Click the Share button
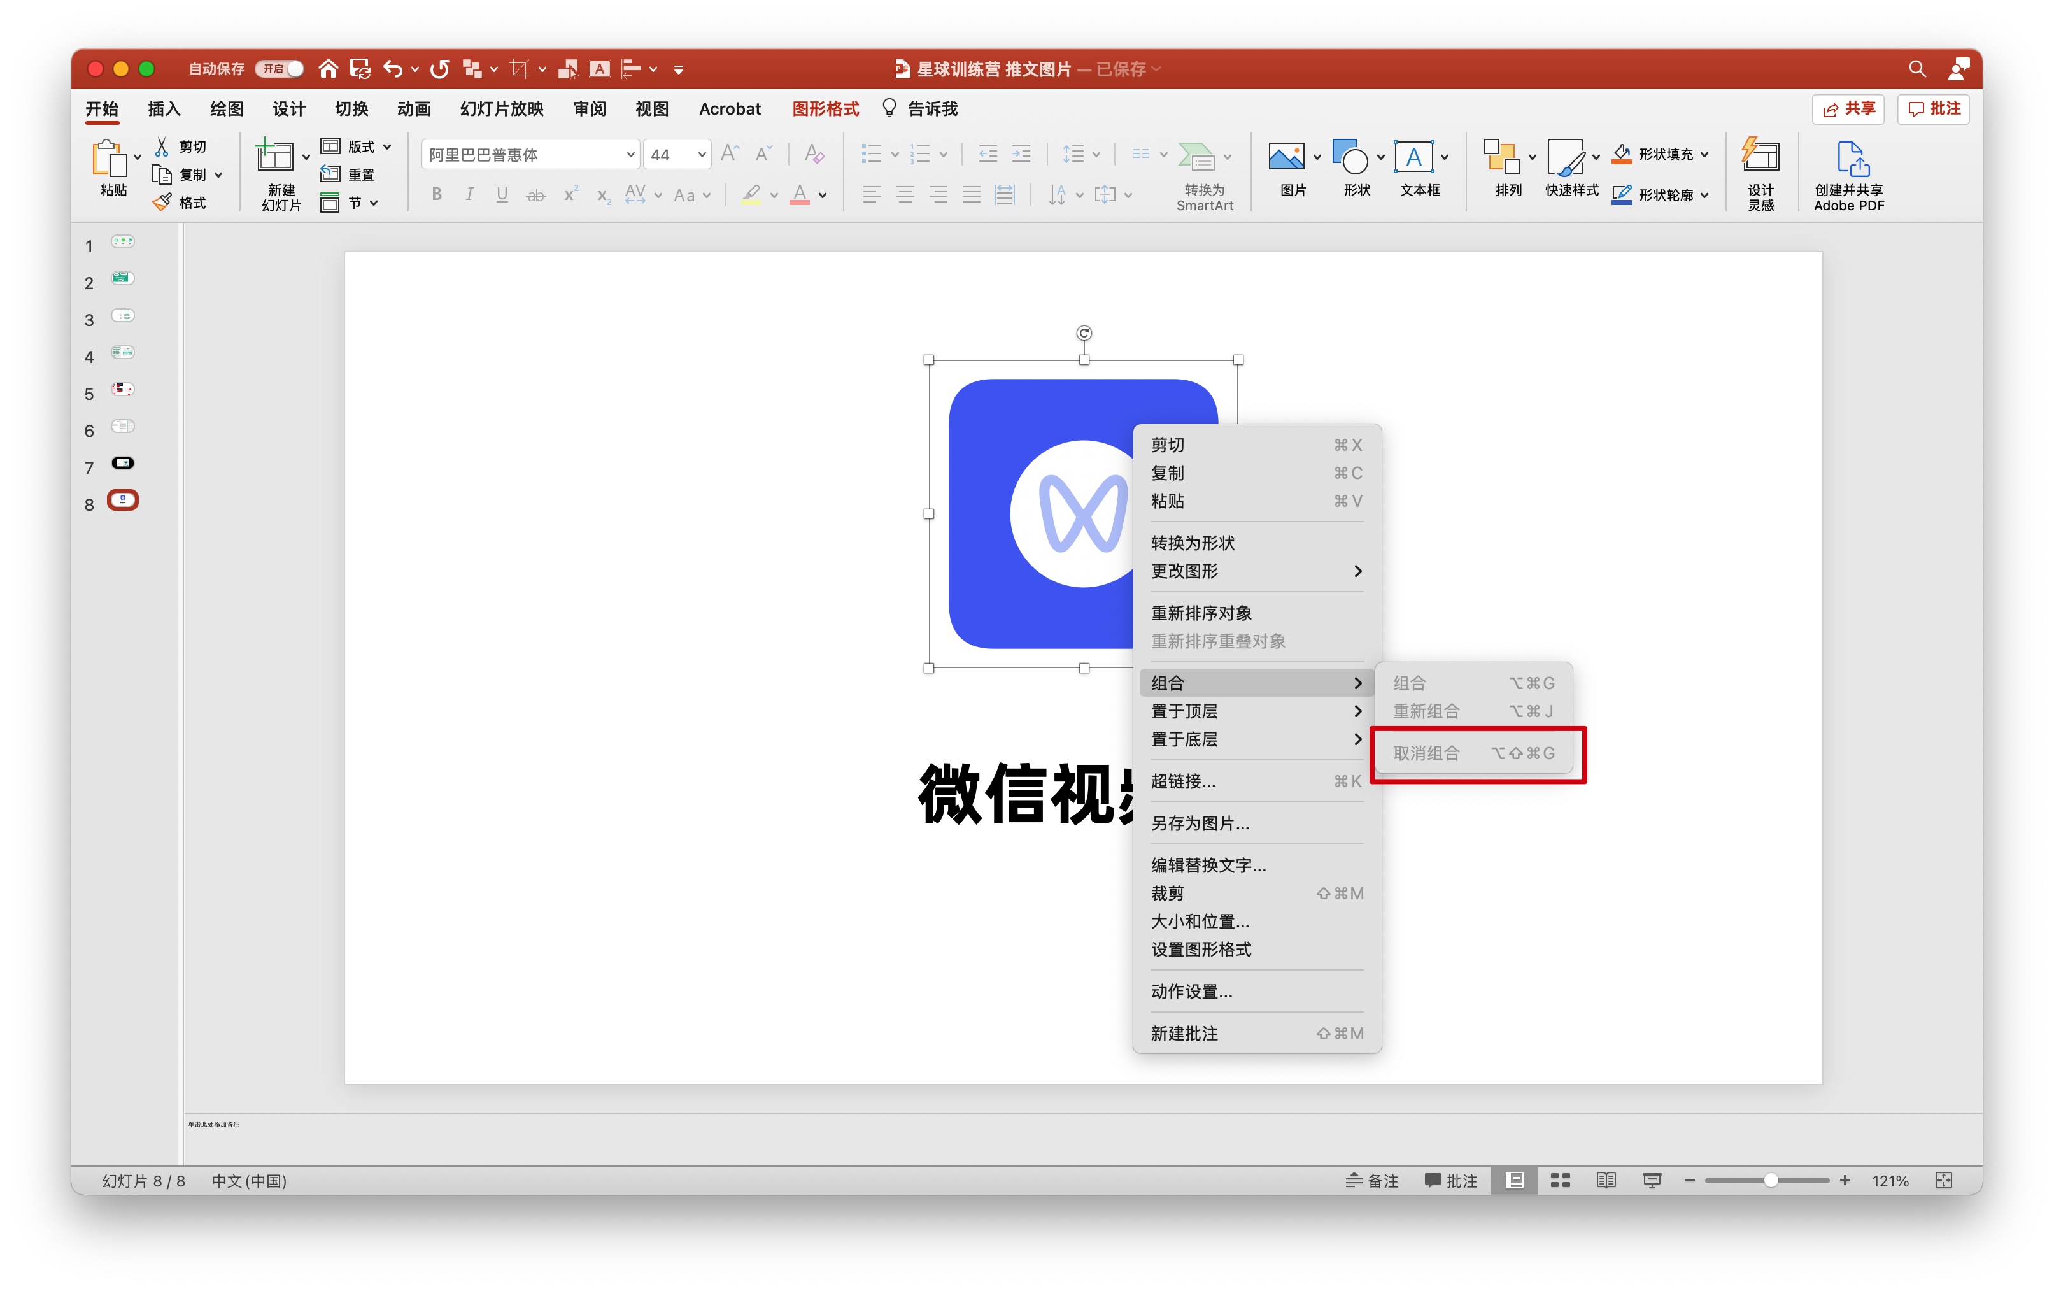Screen dimensions: 2054x1289 1847,109
